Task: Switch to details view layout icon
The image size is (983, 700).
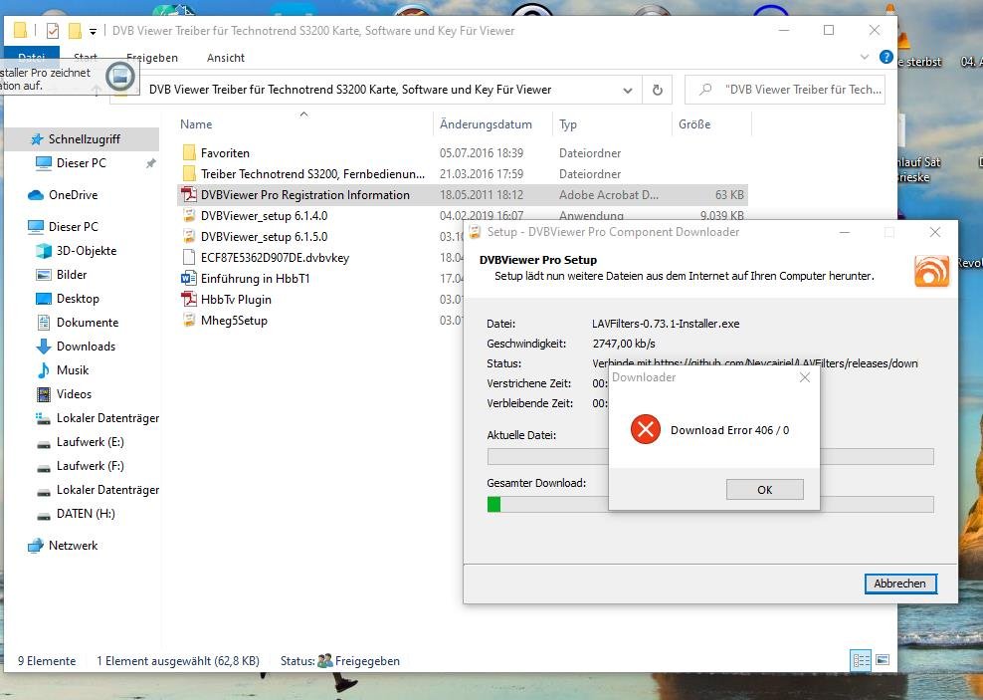Action: 861,660
